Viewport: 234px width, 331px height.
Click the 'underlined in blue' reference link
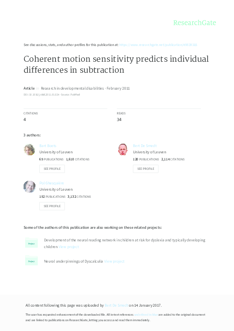click(146, 314)
